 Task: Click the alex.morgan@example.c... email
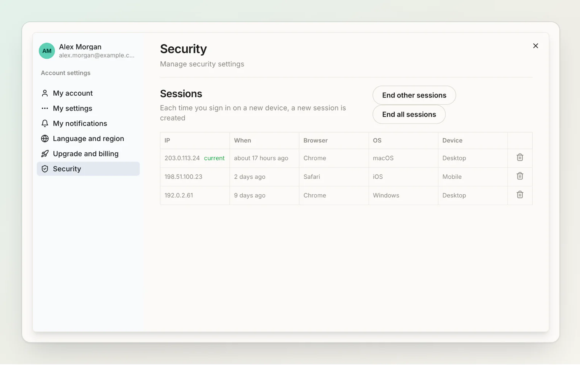click(97, 55)
